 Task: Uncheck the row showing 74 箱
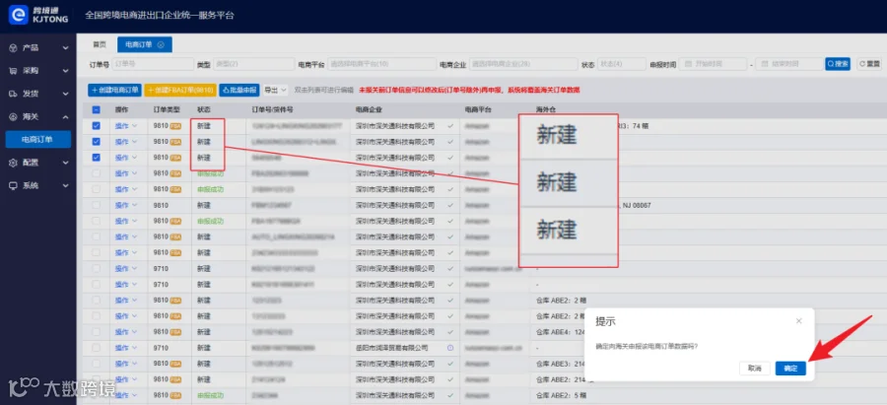click(x=97, y=125)
